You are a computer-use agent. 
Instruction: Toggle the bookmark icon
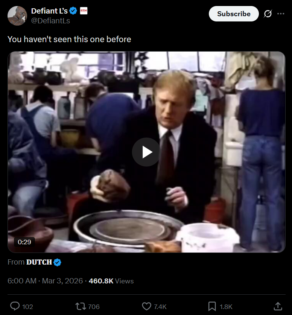click(212, 306)
